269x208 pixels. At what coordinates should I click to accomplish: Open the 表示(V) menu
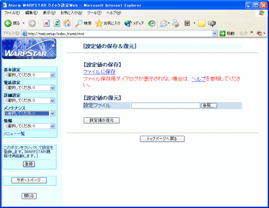click(49, 13)
